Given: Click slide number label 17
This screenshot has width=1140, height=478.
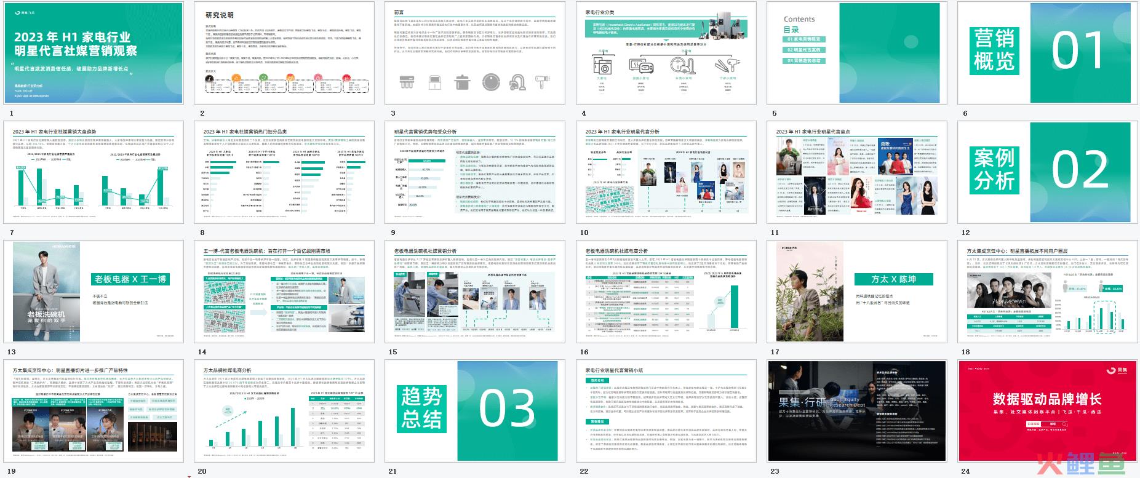Looking at the screenshot, I should pyautogui.click(x=775, y=352).
